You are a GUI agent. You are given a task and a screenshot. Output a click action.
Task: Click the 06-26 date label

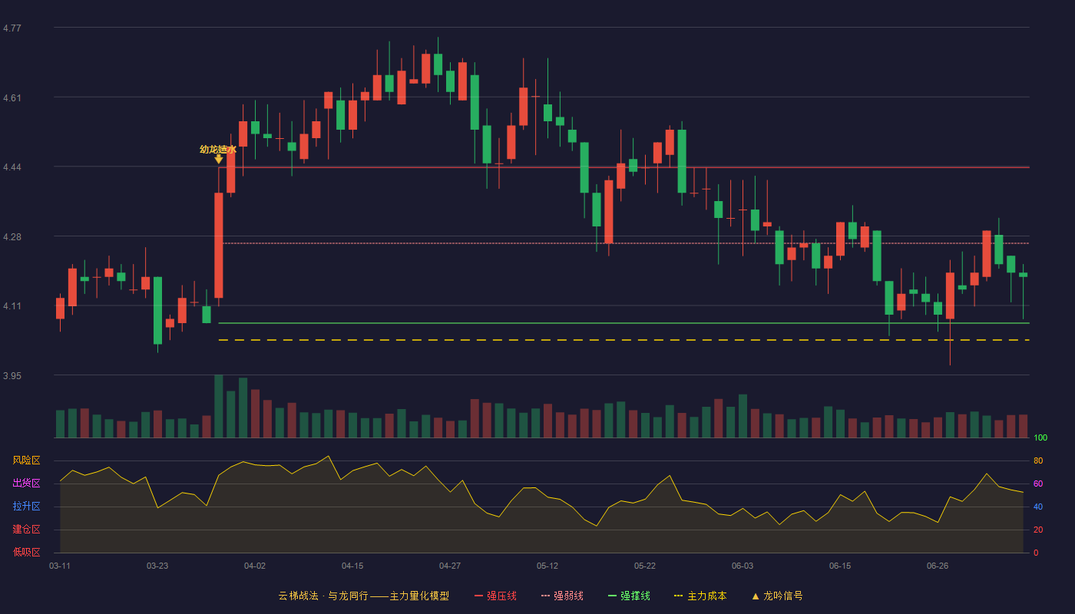938,566
